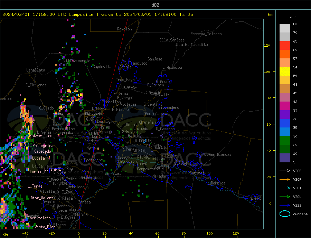Screen dimensions: 311x238
Task: Click the -40 tick on the bottom axis
Action: click(x=25, y=234)
